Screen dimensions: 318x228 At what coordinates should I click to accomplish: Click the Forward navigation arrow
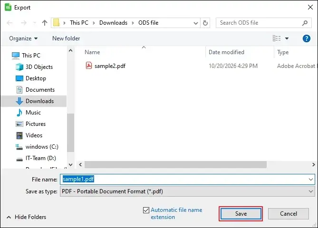(24, 23)
